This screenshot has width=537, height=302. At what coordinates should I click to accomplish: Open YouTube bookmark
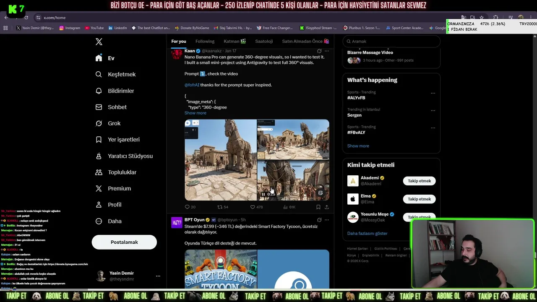(94, 28)
